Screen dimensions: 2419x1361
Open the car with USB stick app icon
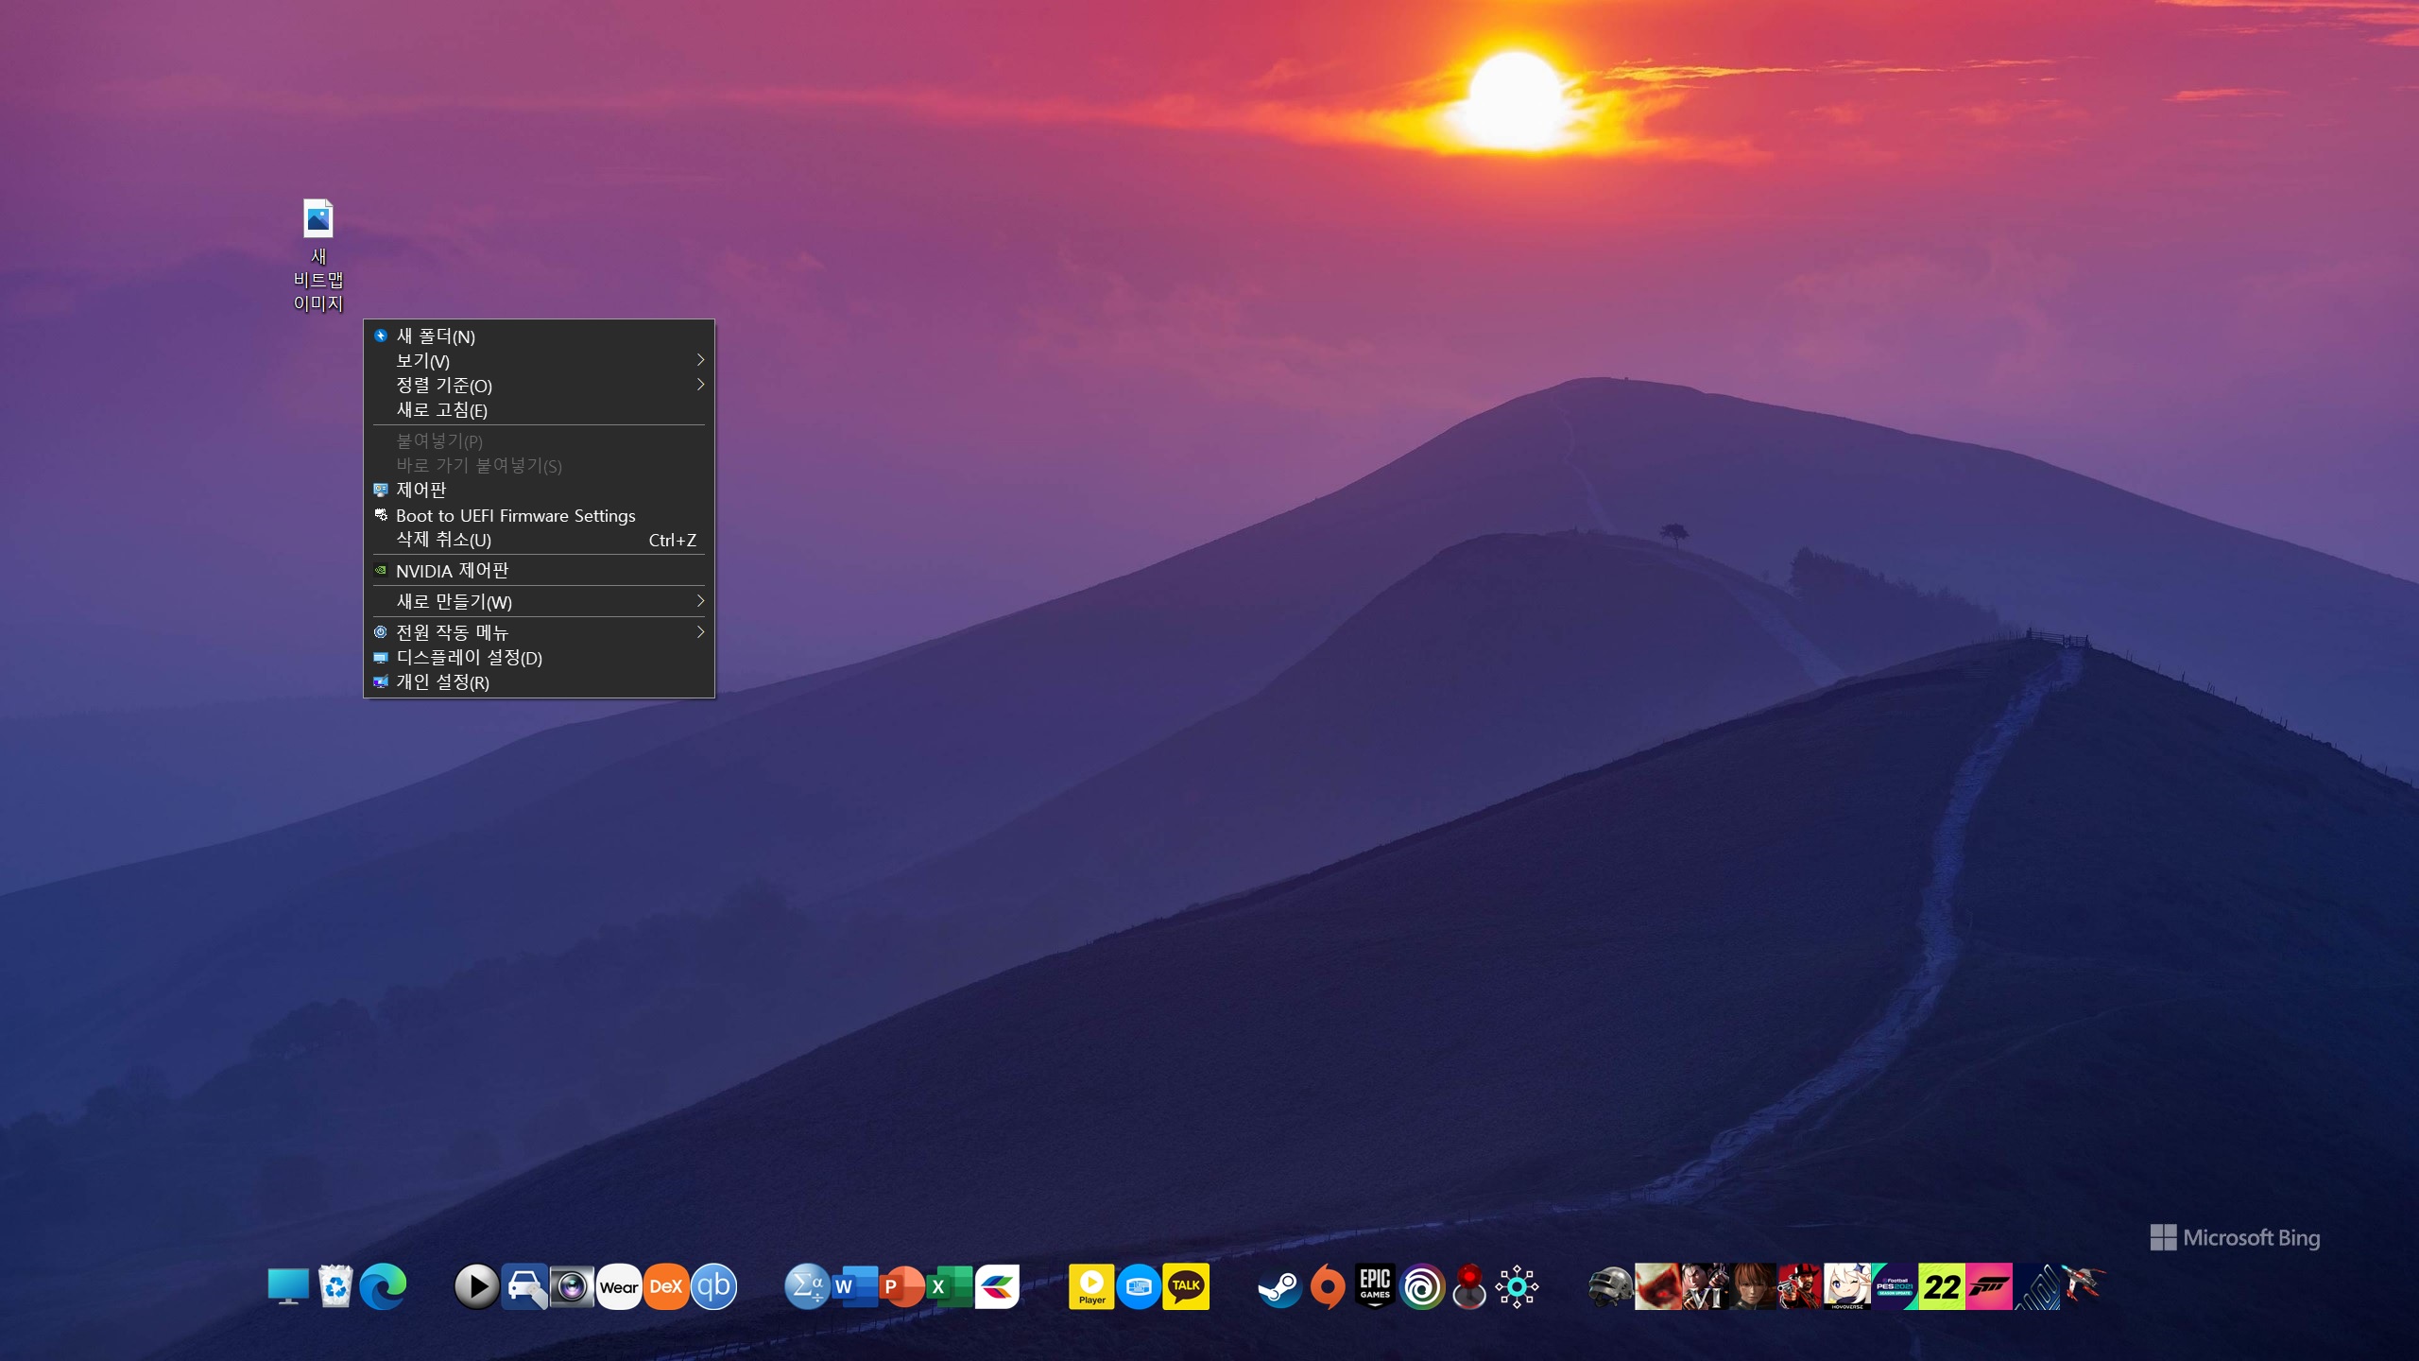524,1286
